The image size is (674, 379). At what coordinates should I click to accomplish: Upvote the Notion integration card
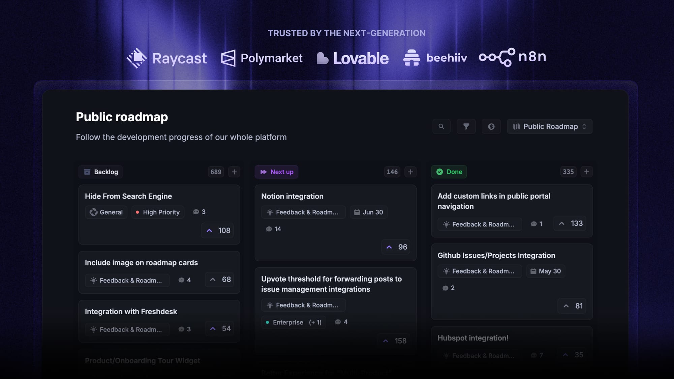pos(396,247)
